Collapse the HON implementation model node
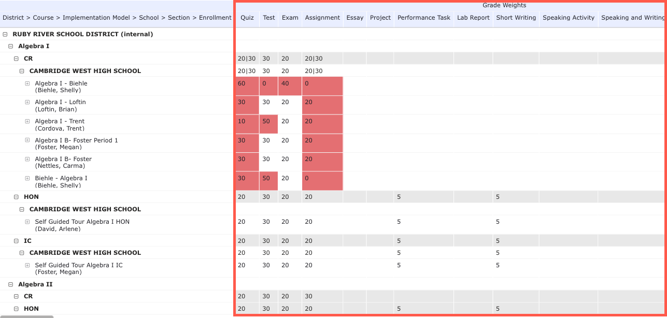Image resolution: width=667 pixels, height=318 pixels. (16, 197)
